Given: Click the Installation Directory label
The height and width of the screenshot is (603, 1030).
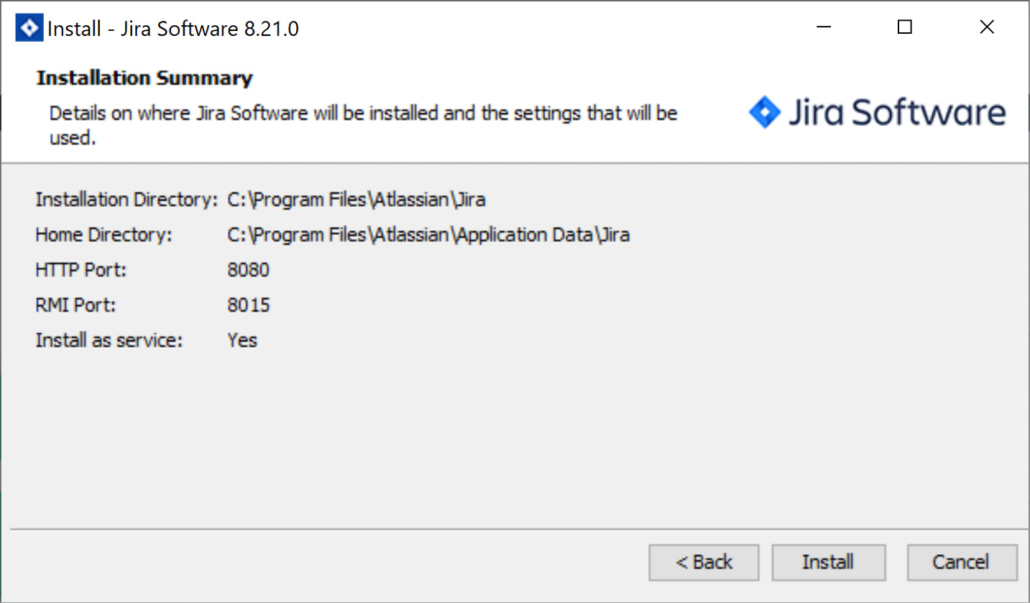Looking at the screenshot, I should coord(126,199).
